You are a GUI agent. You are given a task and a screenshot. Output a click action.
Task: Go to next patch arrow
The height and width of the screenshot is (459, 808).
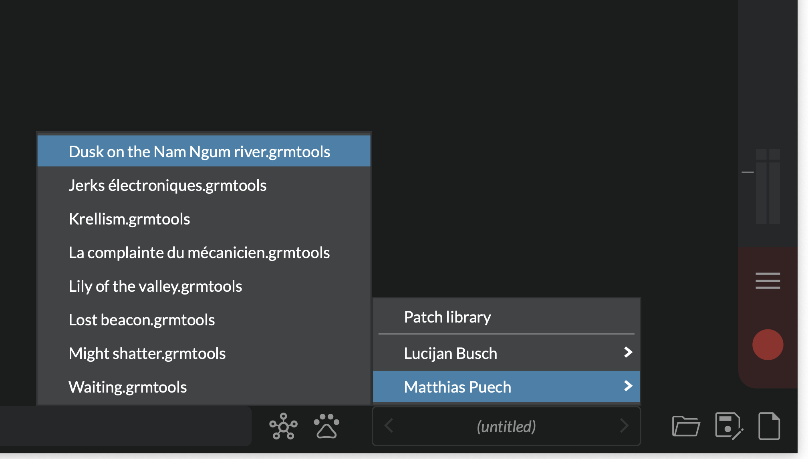[x=624, y=426]
